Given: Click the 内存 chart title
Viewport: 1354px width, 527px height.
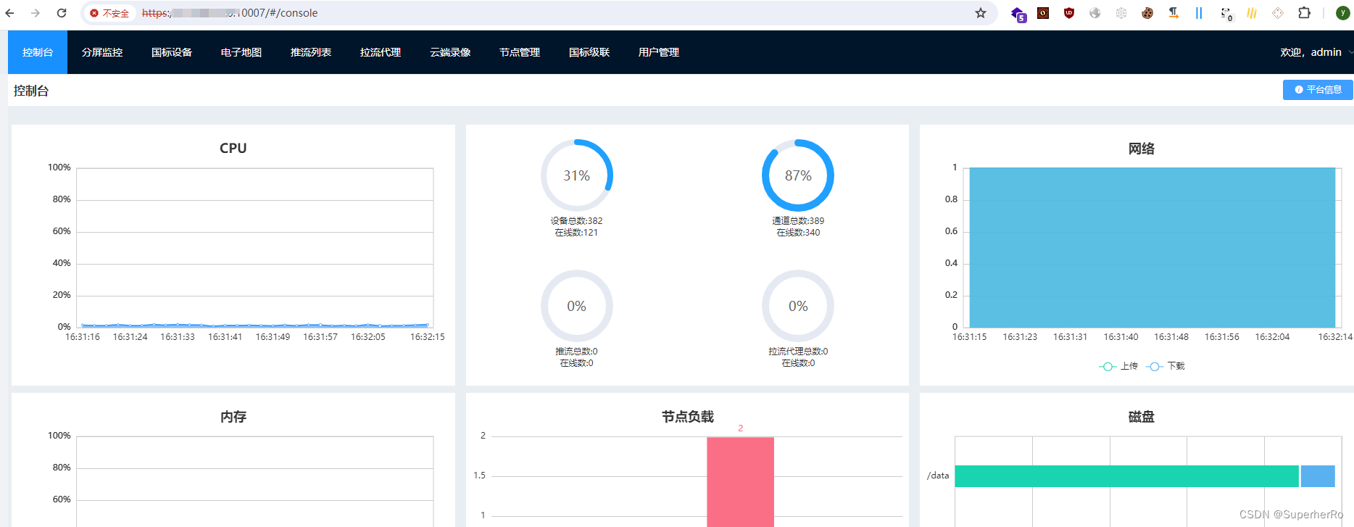Looking at the screenshot, I should tap(233, 417).
